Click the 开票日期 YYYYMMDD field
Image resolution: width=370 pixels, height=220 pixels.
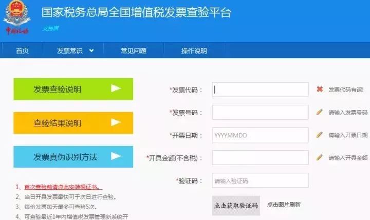(260, 135)
